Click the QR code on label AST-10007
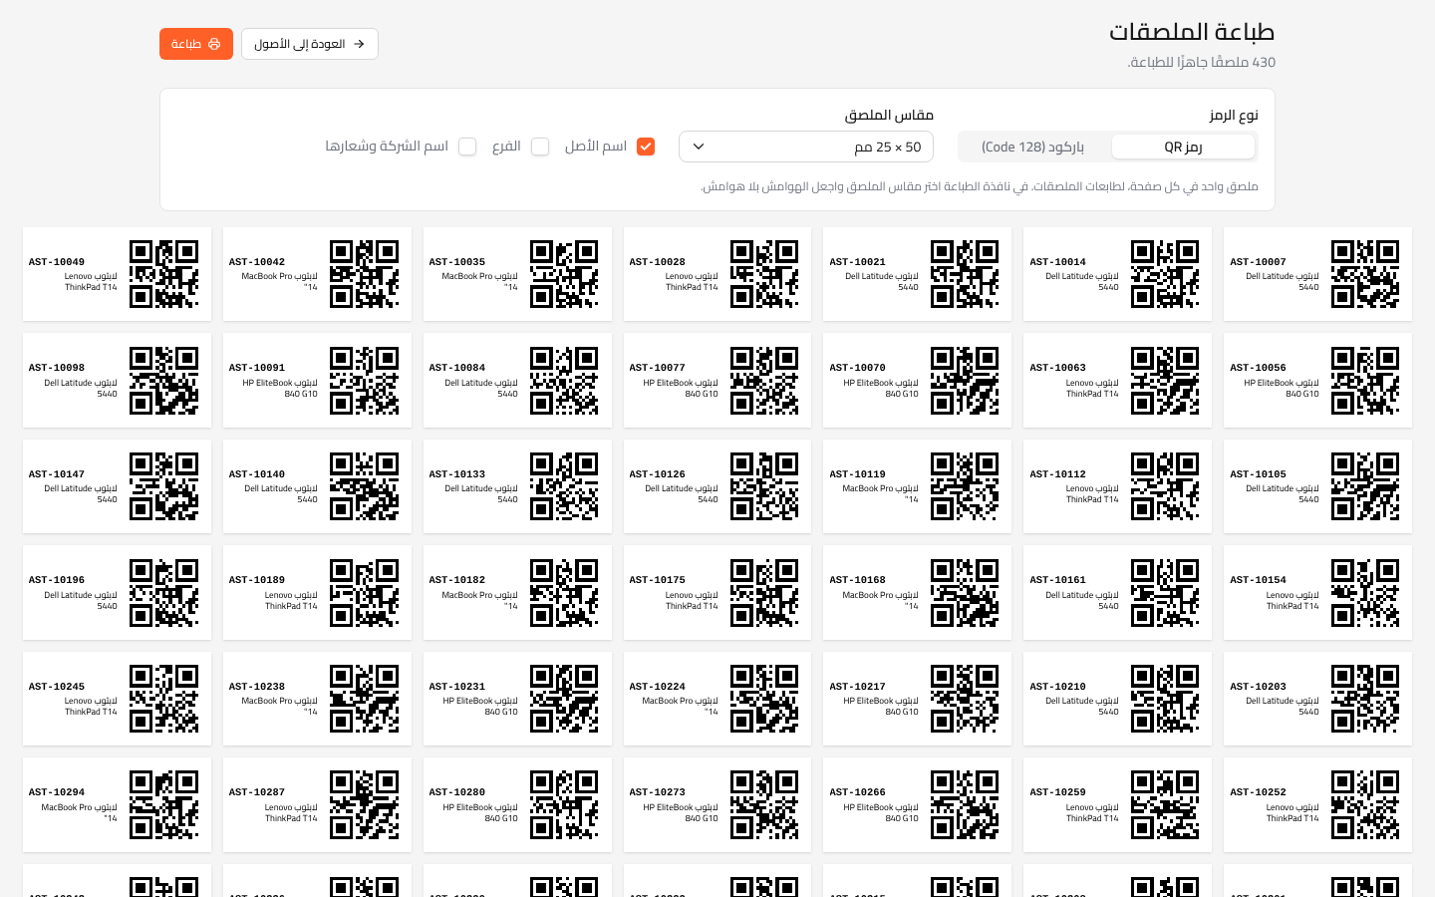 coord(1365,274)
